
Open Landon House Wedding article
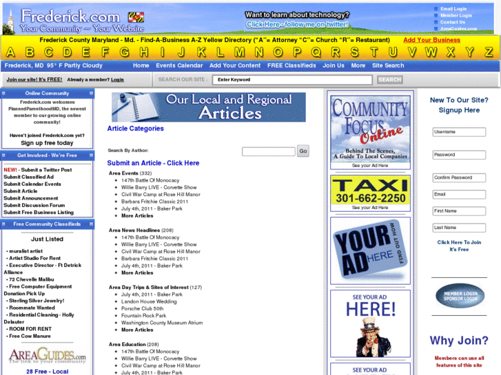pyautogui.click(x=149, y=301)
